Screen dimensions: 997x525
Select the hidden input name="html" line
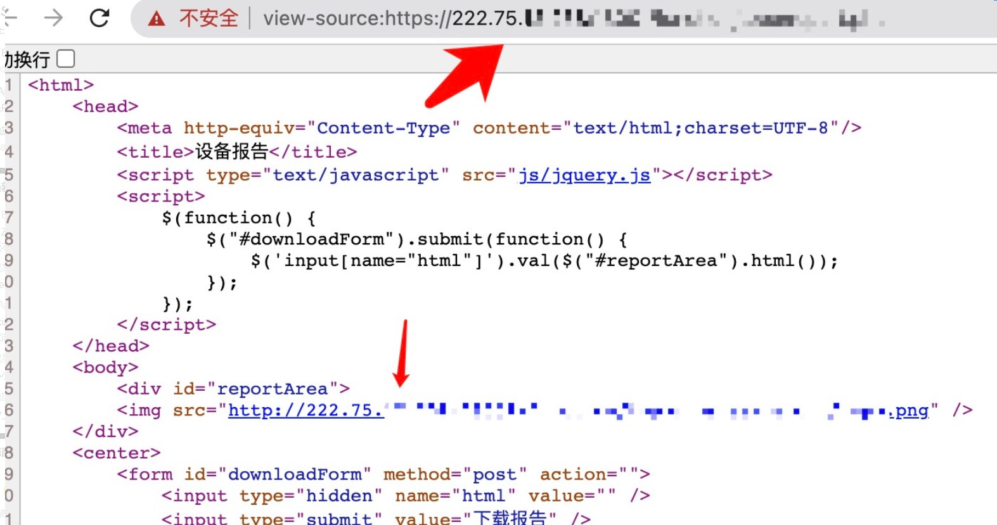(406, 496)
